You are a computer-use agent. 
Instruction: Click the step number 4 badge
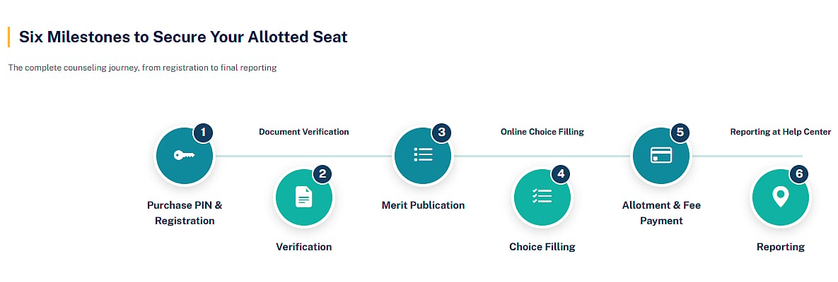pyautogui.click(x=560, y=174)
